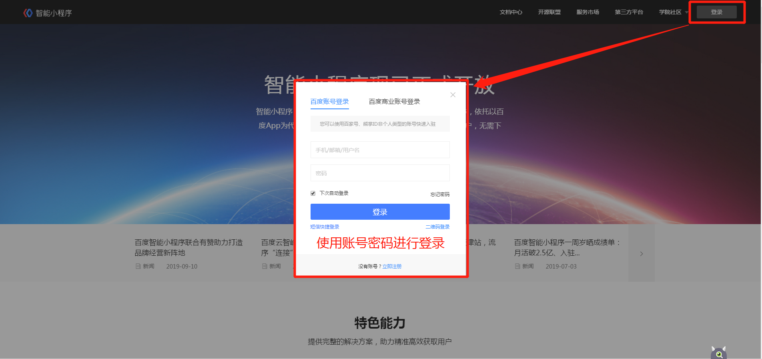Open news 百度智能小程序联合有赞助力打造品牌经营新阵地
The height and width of the screenshot is (359, 762).
(188, 247)
